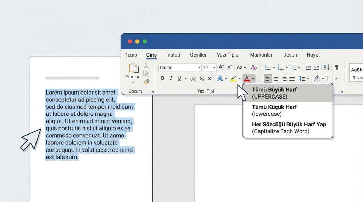Toggle center alignment
363x202 pixels.
[276, 78]
